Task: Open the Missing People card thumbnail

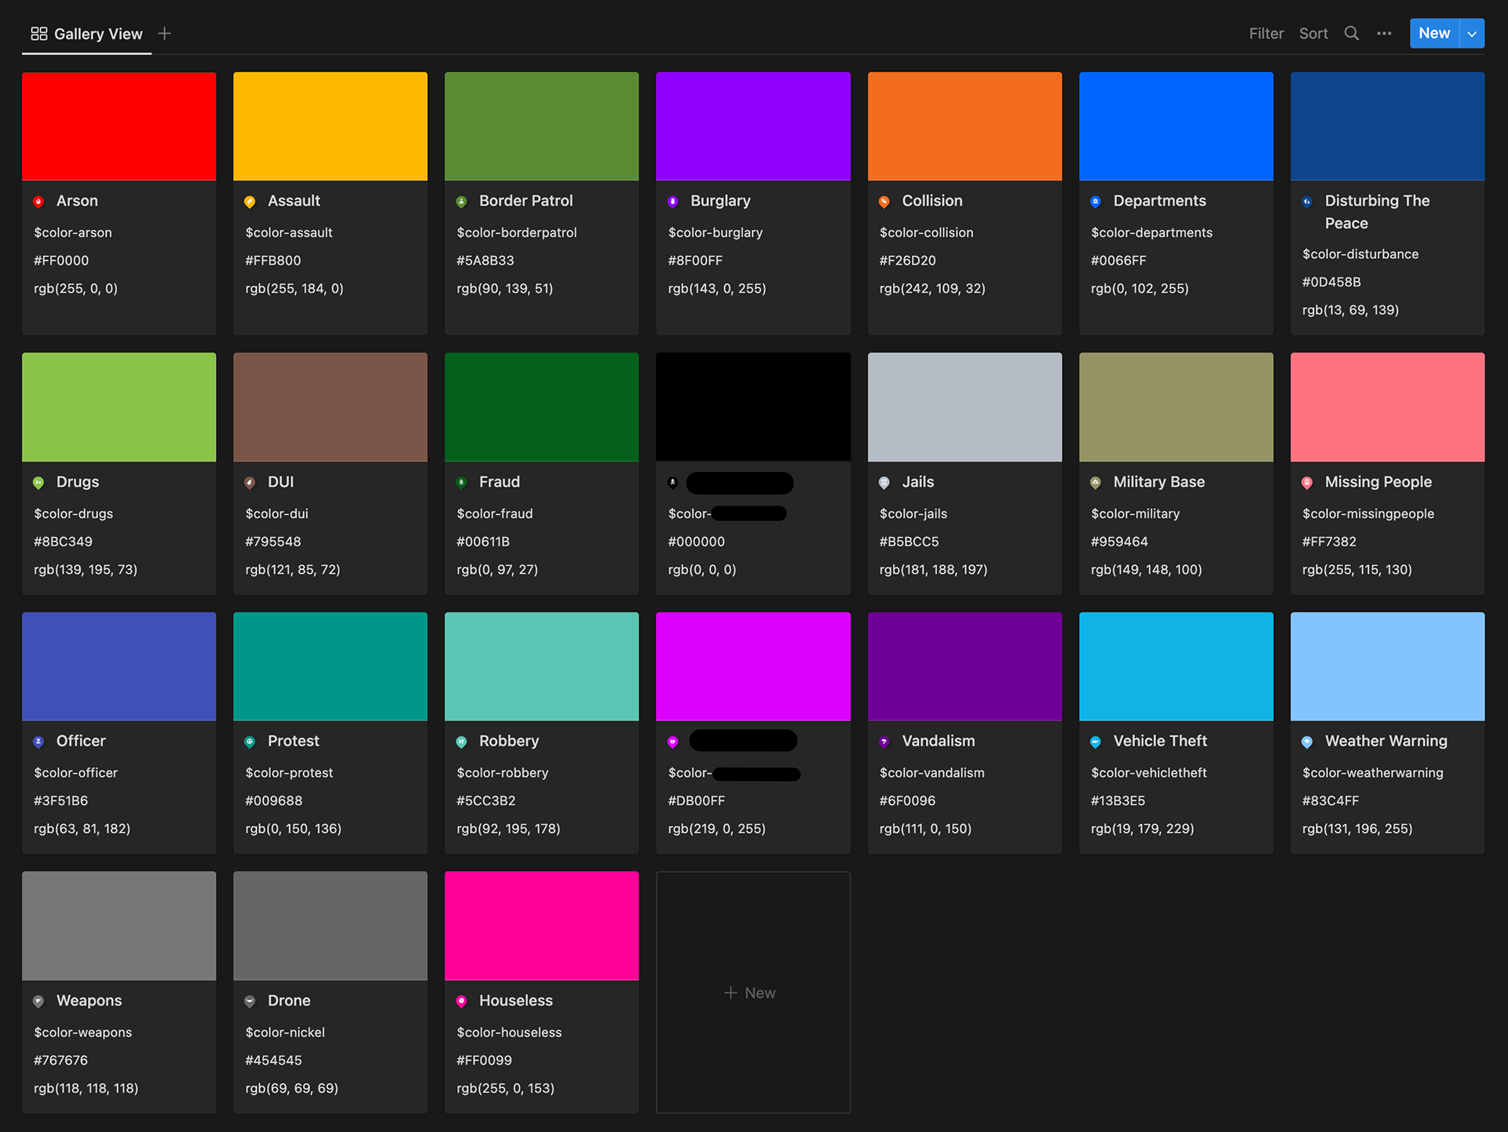Action: [x=1387, y=407]
